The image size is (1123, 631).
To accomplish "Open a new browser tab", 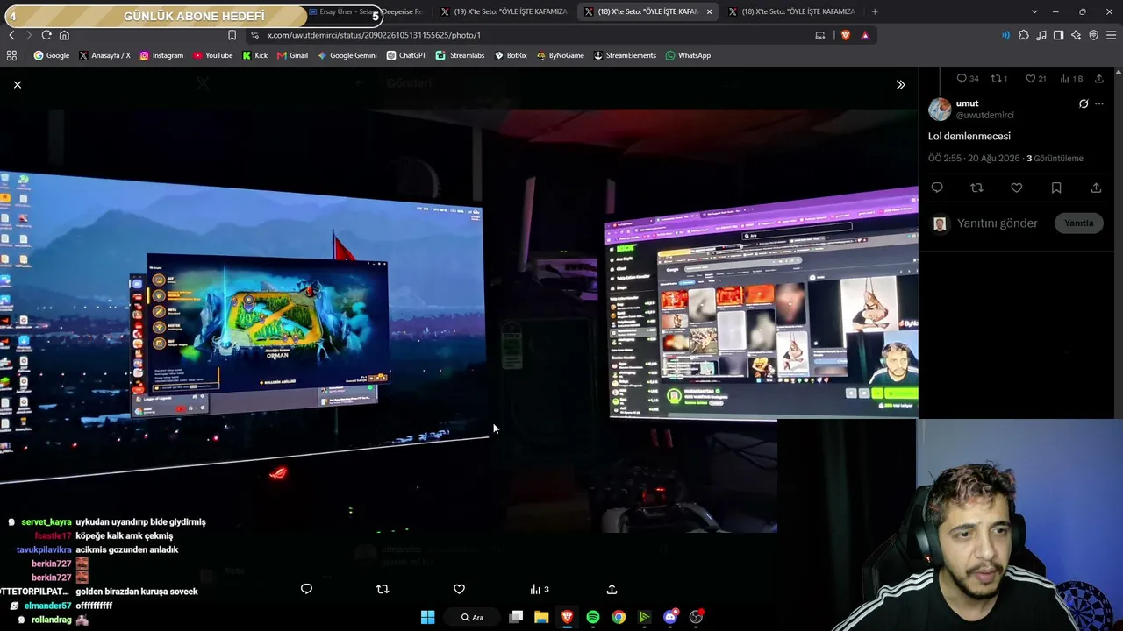I will 875,11.
